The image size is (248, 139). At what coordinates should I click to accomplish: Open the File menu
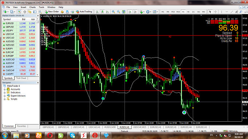coord(8,7)
